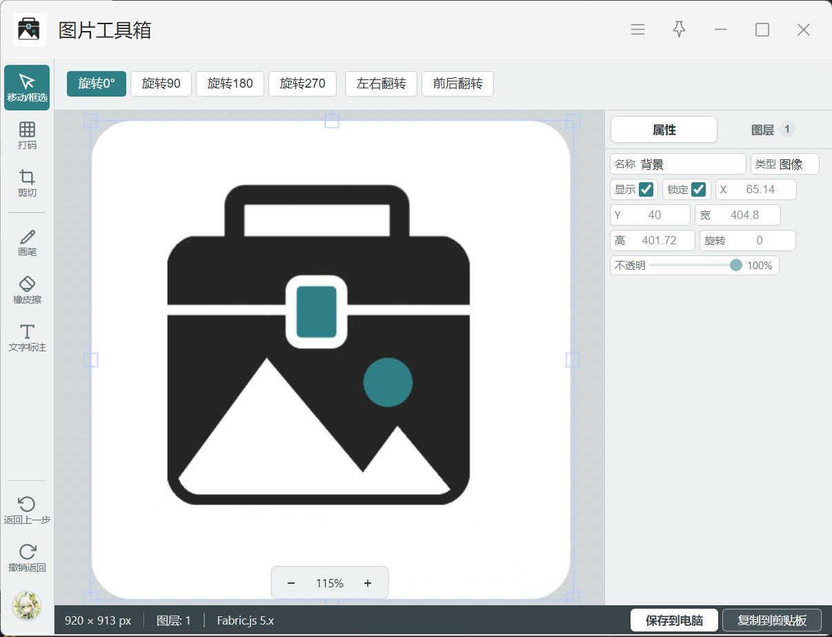Toggle the 显示 visibility checkbox
Image resolution: width=832 pixels, height=637 pixels.
tap(646, 189)
